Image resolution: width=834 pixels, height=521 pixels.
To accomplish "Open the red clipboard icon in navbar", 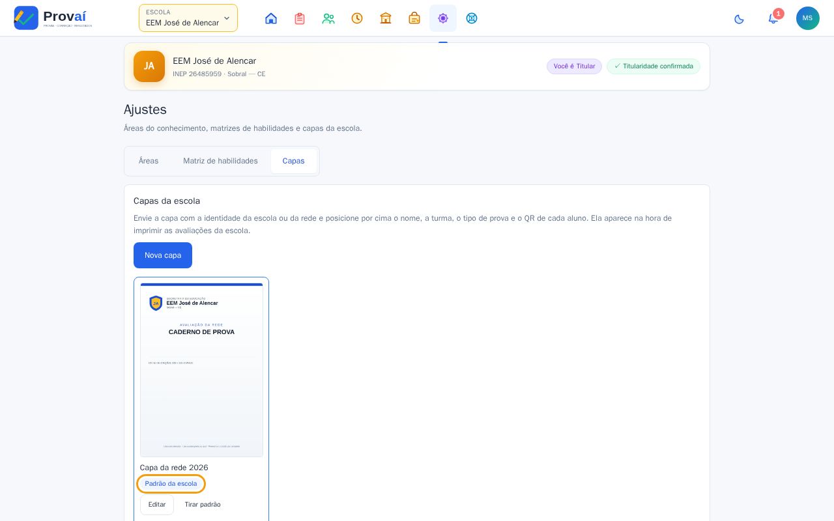I will pyautogui.click(x=300, y=18).
